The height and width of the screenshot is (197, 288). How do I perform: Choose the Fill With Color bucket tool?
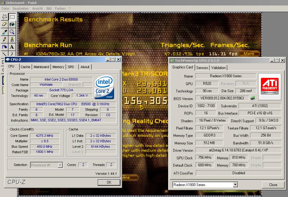(12, 24)
